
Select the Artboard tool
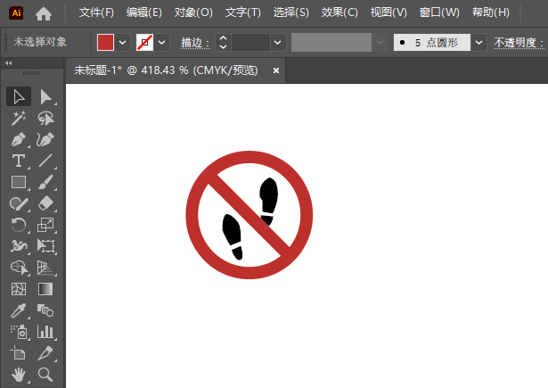coord(19,353)
